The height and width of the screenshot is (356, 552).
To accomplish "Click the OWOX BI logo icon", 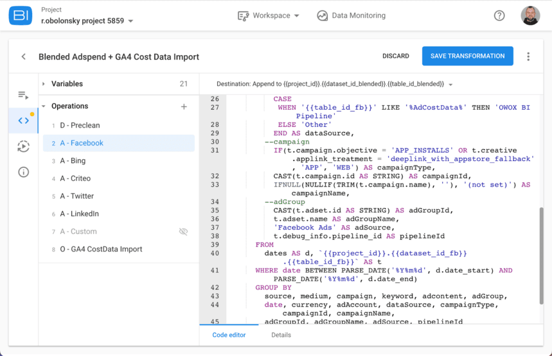I will [x=21, y=16].
